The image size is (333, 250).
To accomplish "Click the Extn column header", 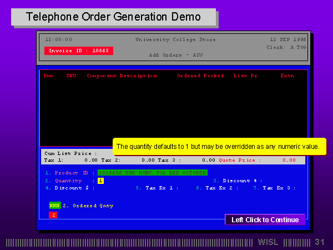I will 287,76.
